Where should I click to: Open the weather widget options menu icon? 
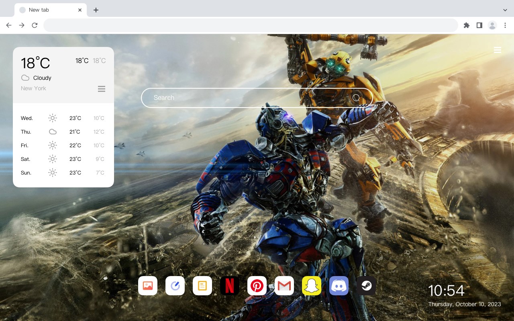102,89
